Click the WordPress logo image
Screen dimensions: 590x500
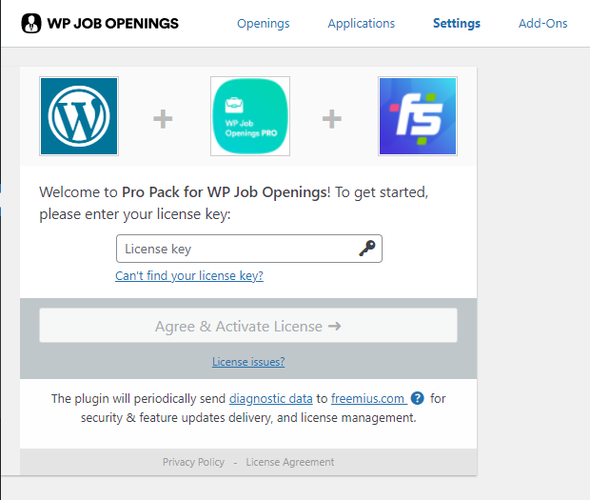click(79, 116)
